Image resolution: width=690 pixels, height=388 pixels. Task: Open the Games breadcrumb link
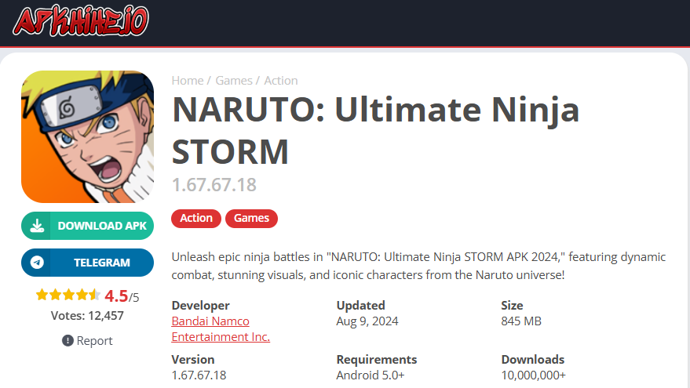[x=234, y=81]
